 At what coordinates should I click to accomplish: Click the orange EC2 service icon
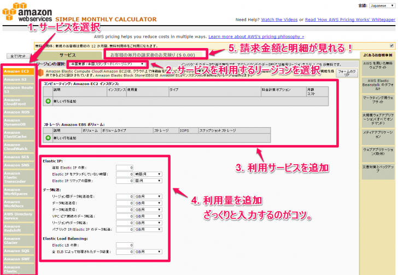(x=40, y=73)
